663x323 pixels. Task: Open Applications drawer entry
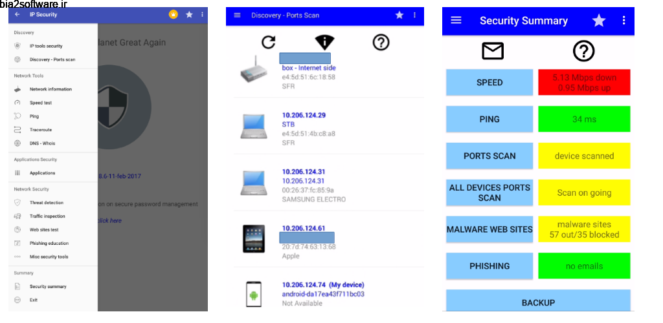[53, 173]
